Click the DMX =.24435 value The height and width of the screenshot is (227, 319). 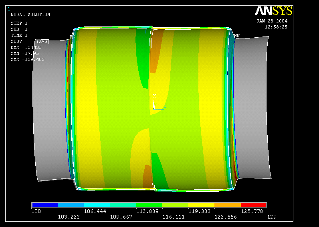click(x=26, y=47)
